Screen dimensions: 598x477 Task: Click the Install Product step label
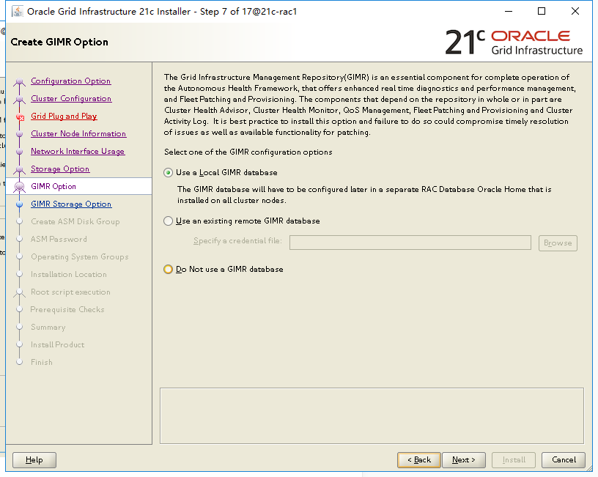pos(58,344)
